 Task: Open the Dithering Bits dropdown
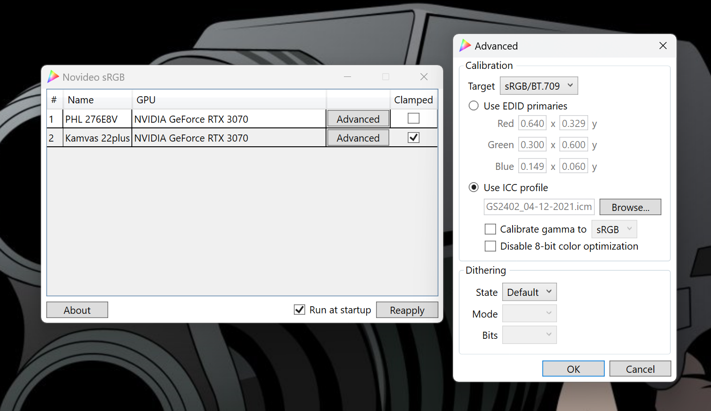(x=529, y=335)
